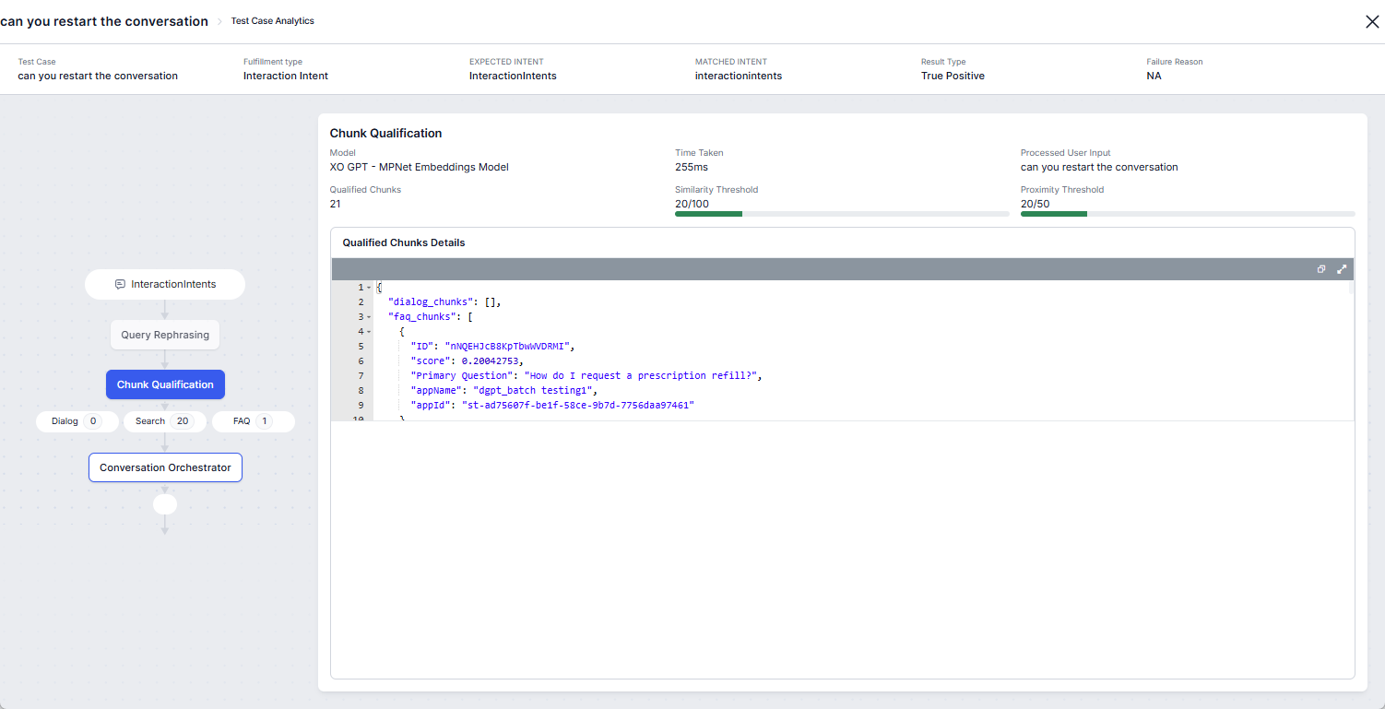
Task: Select the Dialog chunks pill
Action: [77, 421]
